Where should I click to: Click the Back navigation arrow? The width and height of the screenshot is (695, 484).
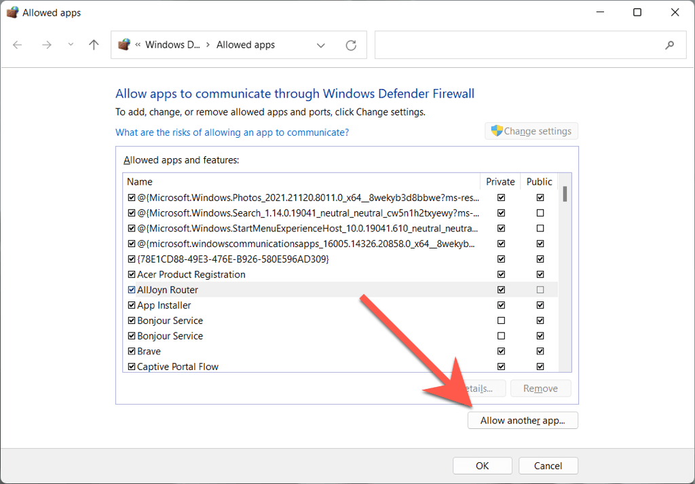click(18, 45)
